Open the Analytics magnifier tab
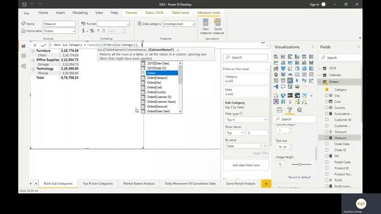This screenshot has width=381, height=214. click(299, 110)
